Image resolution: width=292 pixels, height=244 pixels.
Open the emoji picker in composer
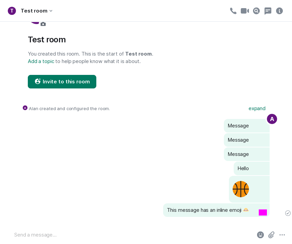tap(260, 235)
